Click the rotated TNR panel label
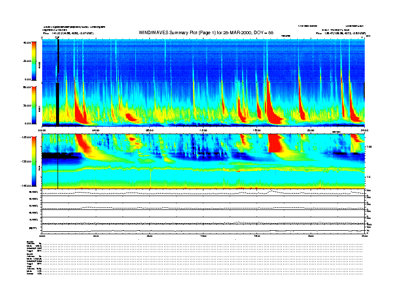This screenshot has width=393, height=303. pyautogui.click(x=40, y=169)
